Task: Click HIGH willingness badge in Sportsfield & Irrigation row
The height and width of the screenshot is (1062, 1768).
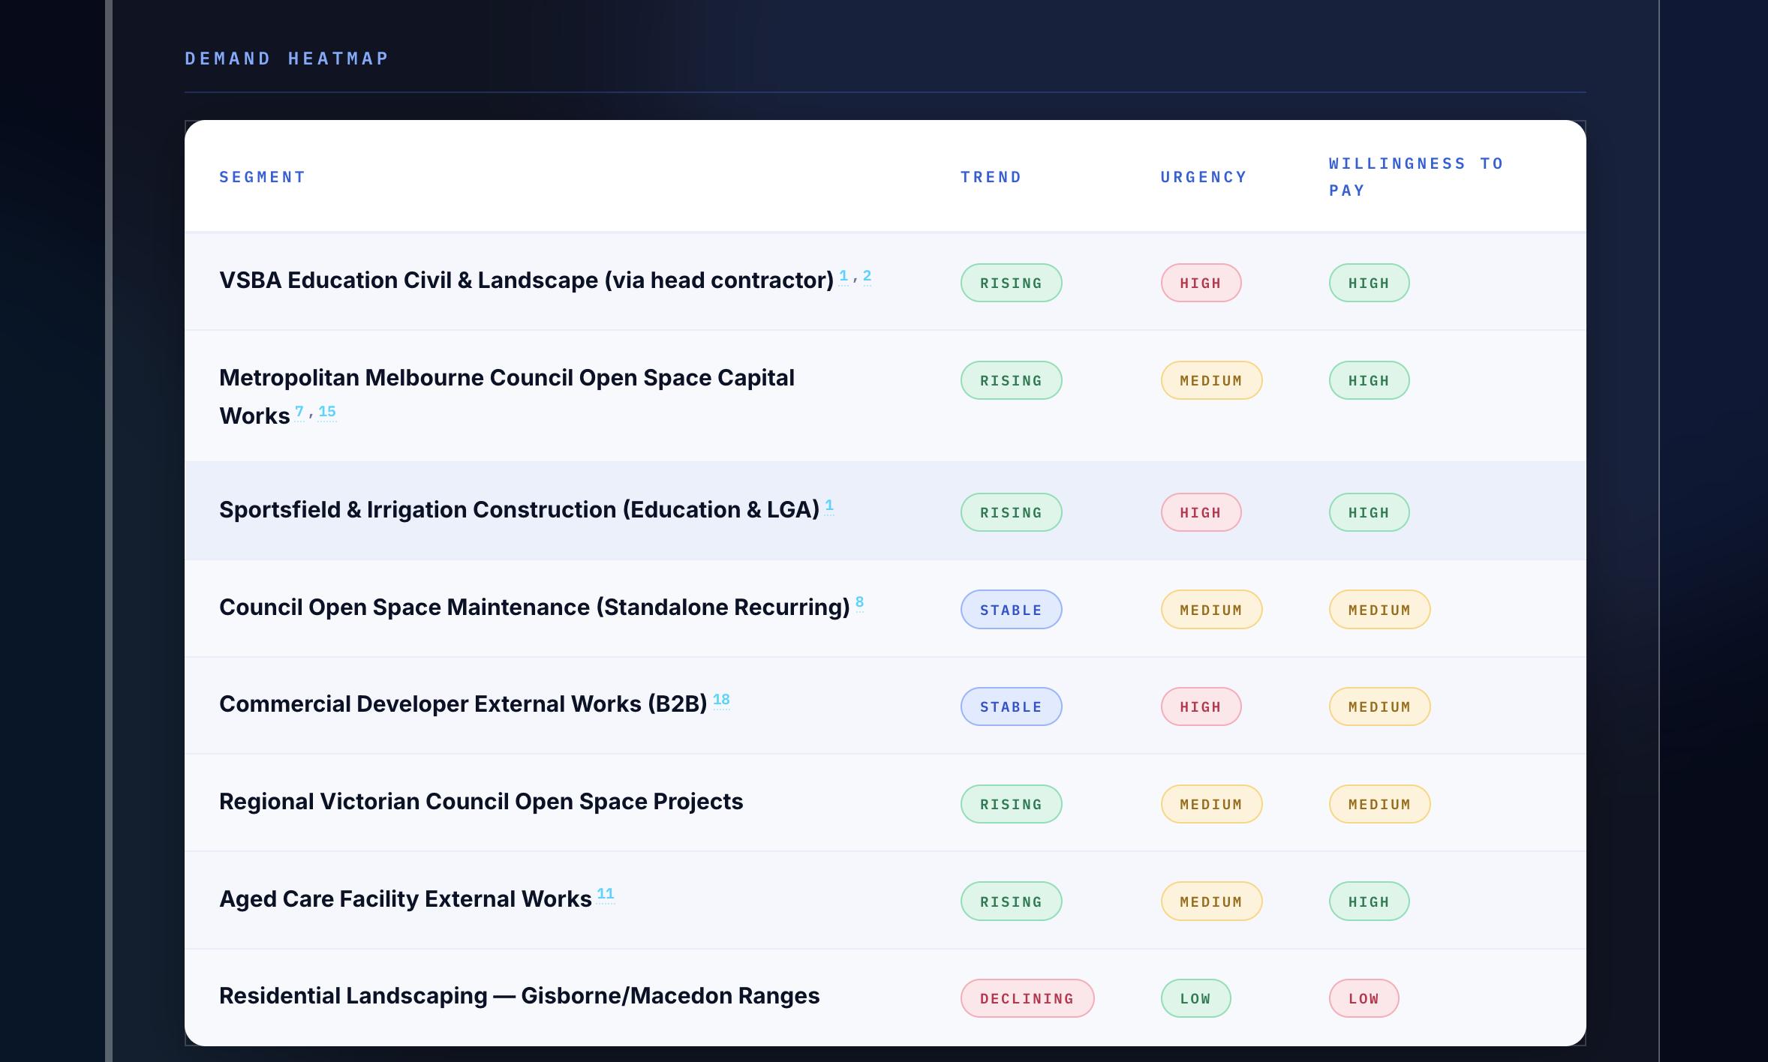Action: pyautogui.click(x=1369, y=512)
